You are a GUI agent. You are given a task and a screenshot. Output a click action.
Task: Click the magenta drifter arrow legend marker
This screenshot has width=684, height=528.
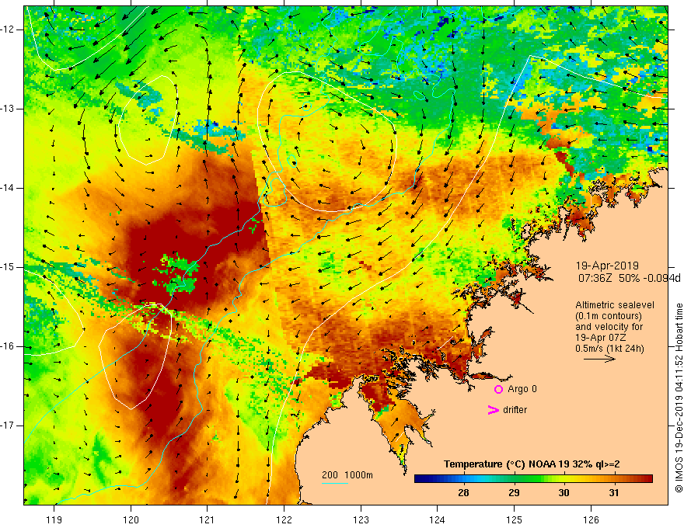(493, 410)
